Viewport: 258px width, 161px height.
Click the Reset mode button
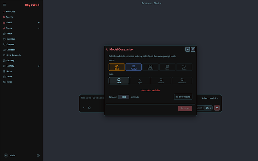(x=184, y=67)
